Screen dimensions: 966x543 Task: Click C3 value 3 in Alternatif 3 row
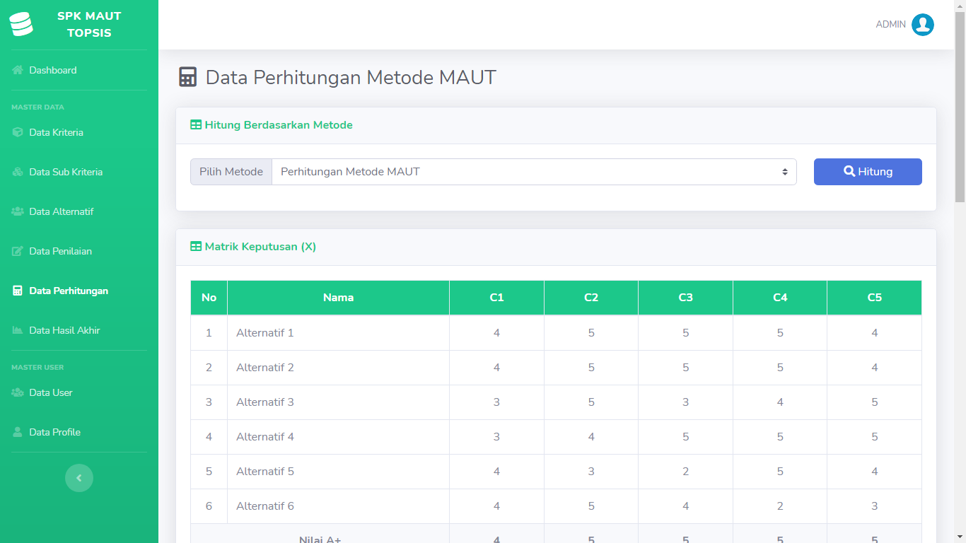[685, 402]
